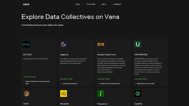
Task: Select the MindDAO yellow brain icon
Action: [x=64, y=94]
